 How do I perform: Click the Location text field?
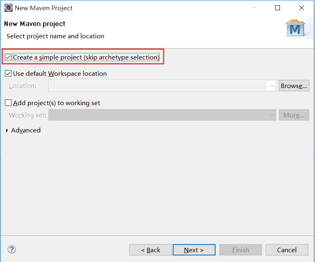click(158, 86)
